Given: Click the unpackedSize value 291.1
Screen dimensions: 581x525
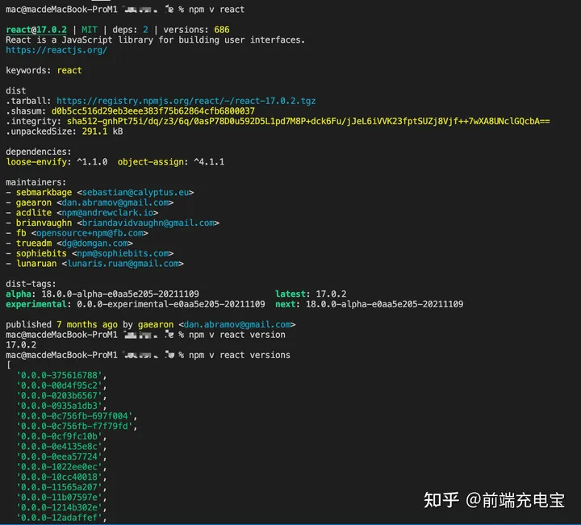Looking at the screenshot, I should click(94, 131).
